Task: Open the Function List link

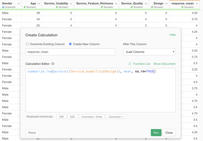Action: pos(142,64)
